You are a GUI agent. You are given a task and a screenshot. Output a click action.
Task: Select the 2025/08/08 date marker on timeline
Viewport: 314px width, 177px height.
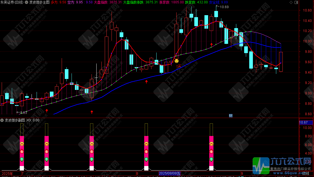170,174
